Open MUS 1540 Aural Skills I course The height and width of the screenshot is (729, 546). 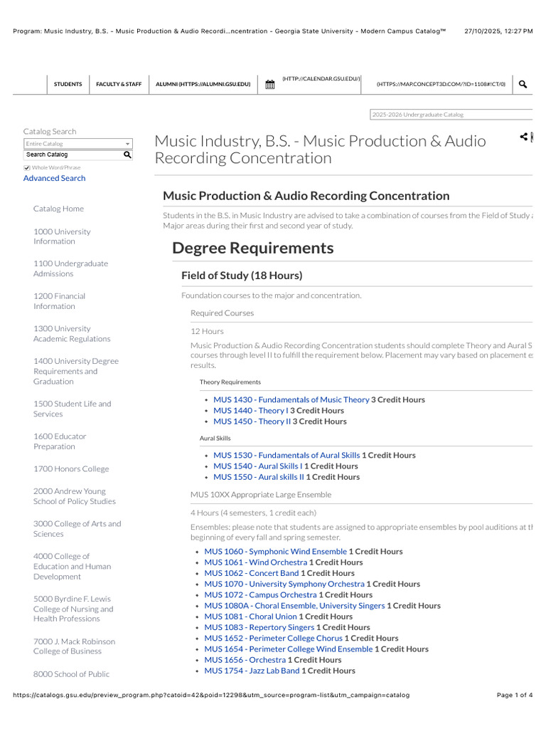pyautogui.click(x=257, y=466)
